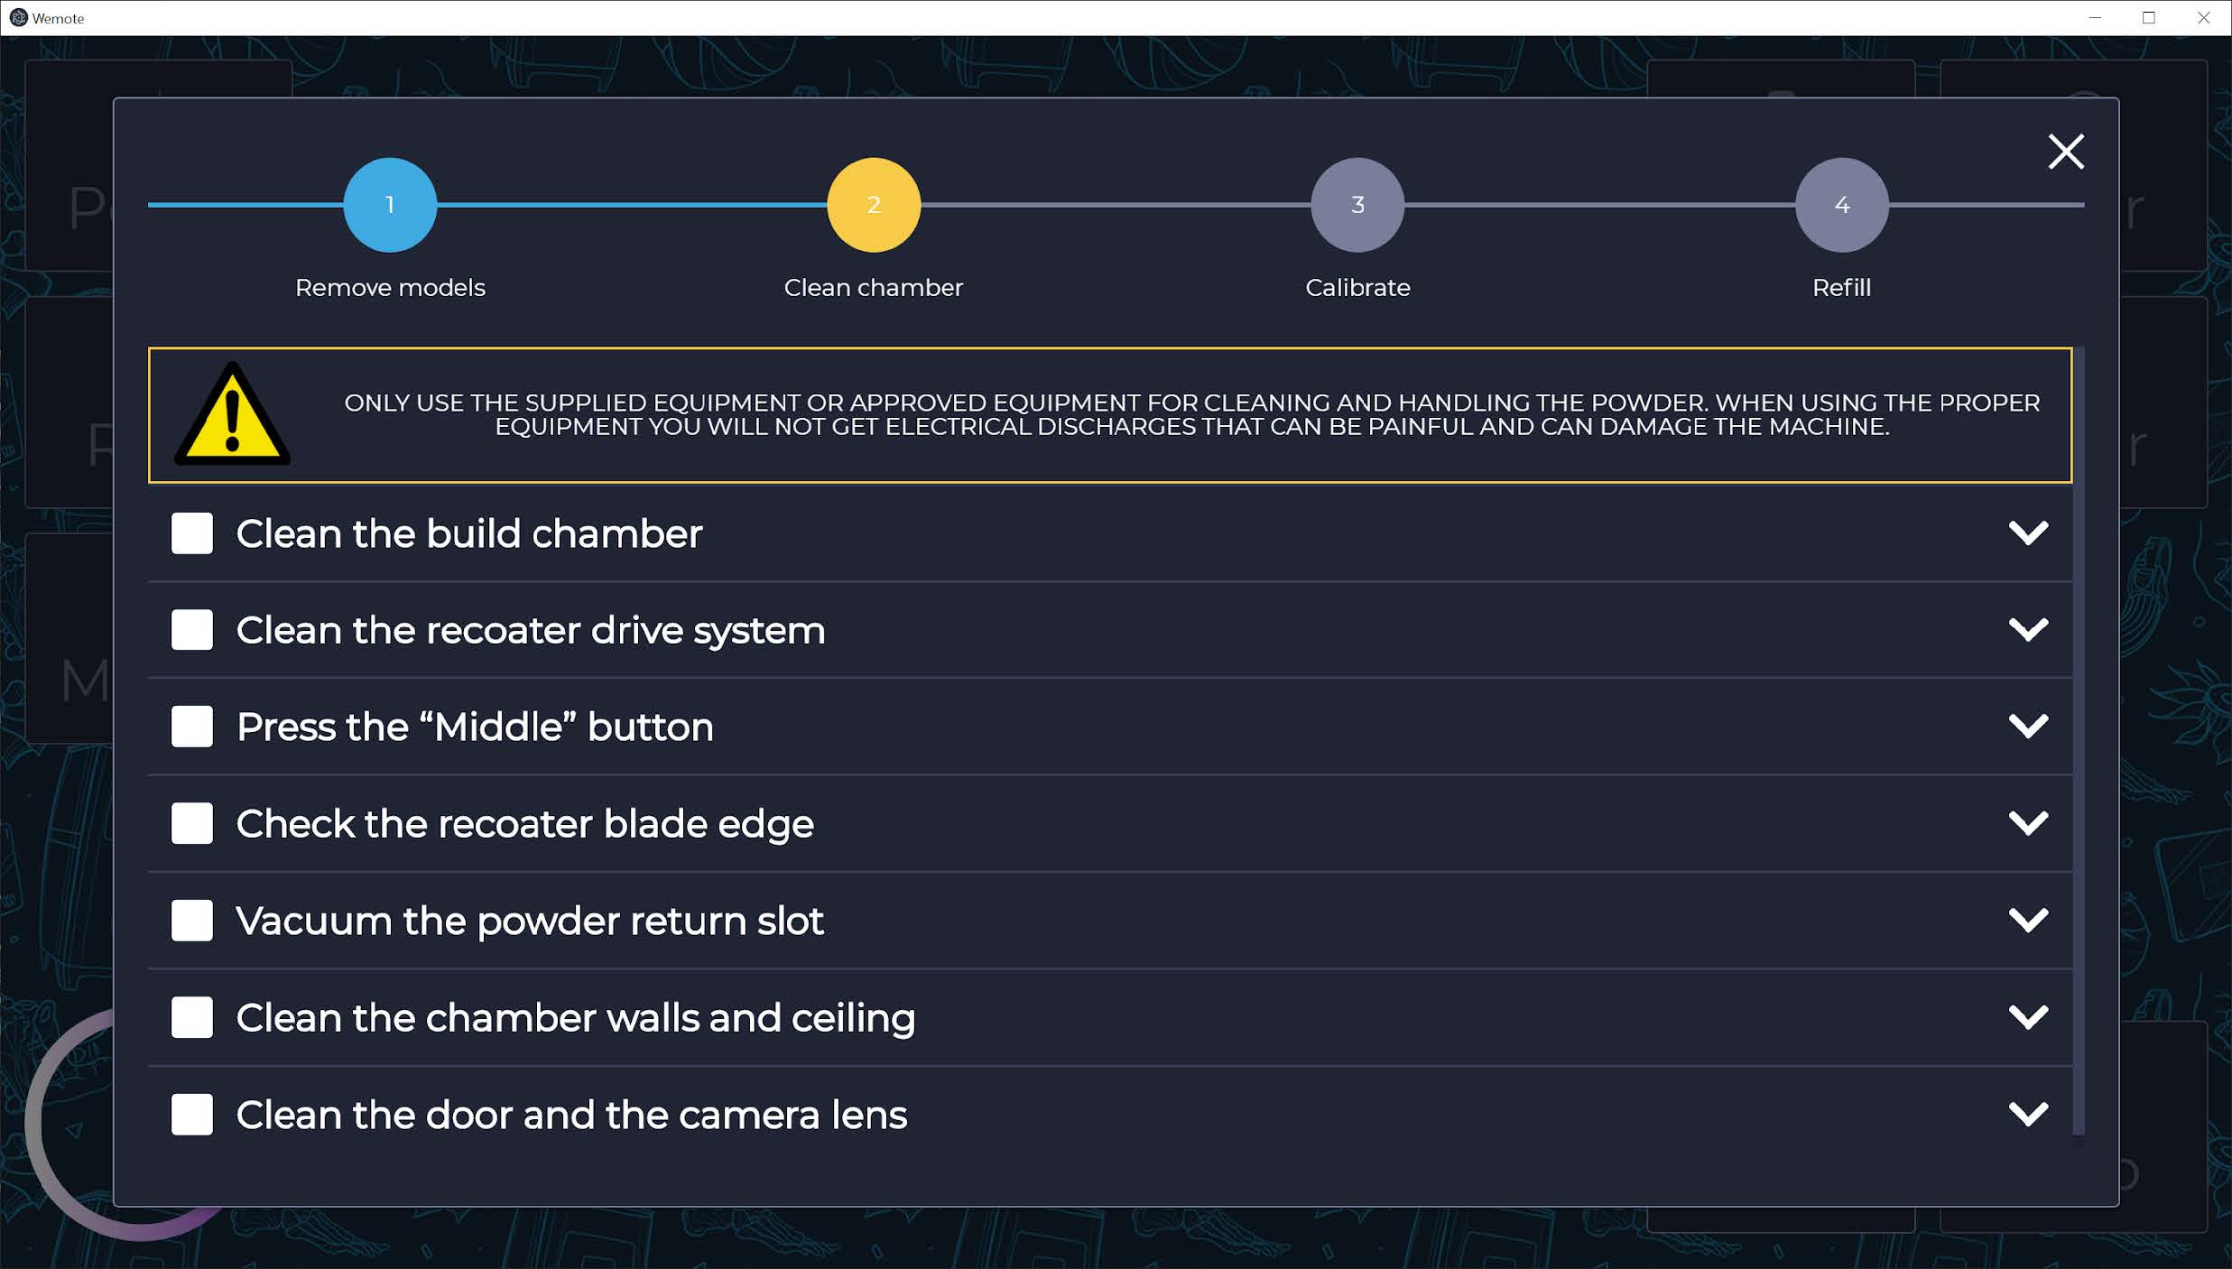Show details for 'Vacuum the powder return slot'
The image size is (2232, 1269).
[x=2030, y=921]
